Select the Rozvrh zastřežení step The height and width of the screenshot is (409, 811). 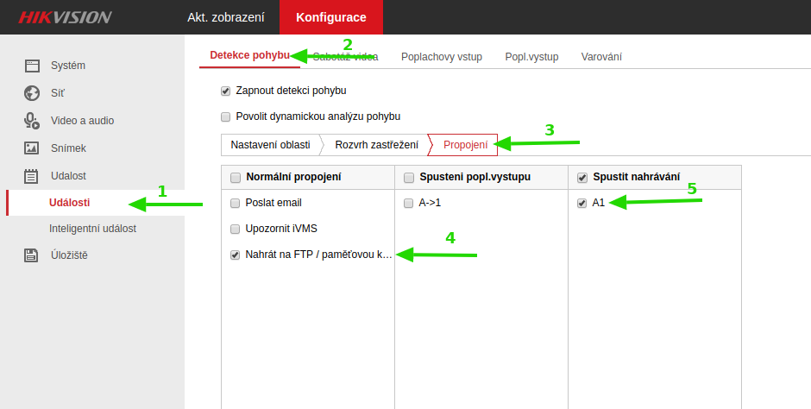(376, 145)
